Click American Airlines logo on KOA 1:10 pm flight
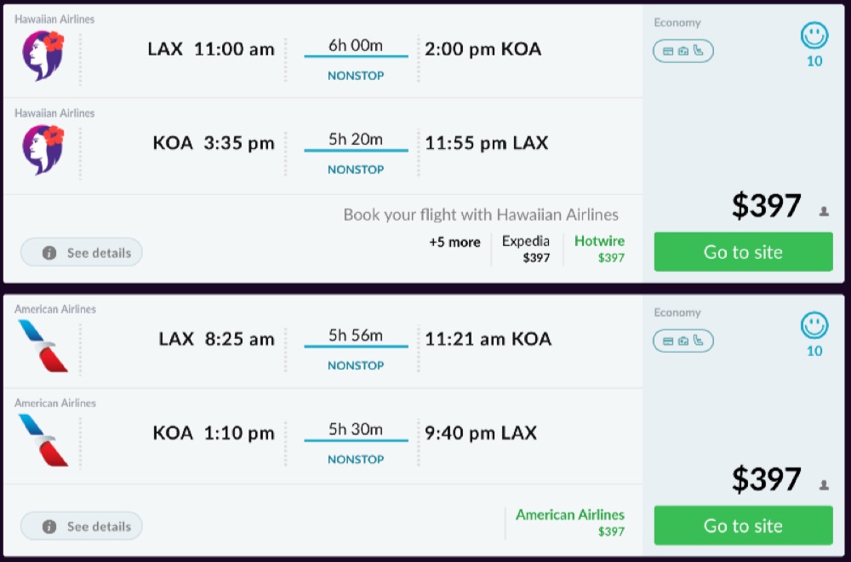Image resolution: width=851 pixels, height=562 pixels. 43,439
